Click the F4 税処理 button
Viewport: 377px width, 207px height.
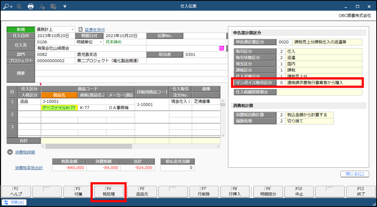coord(109,192)
